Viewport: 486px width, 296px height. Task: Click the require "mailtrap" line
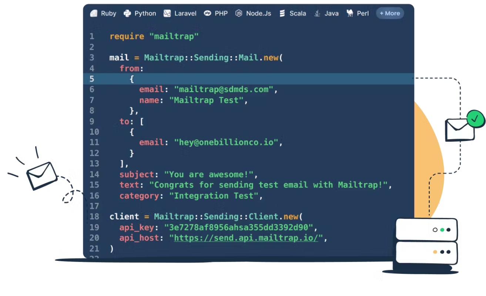pyautogui.click(x=154, y=36)
